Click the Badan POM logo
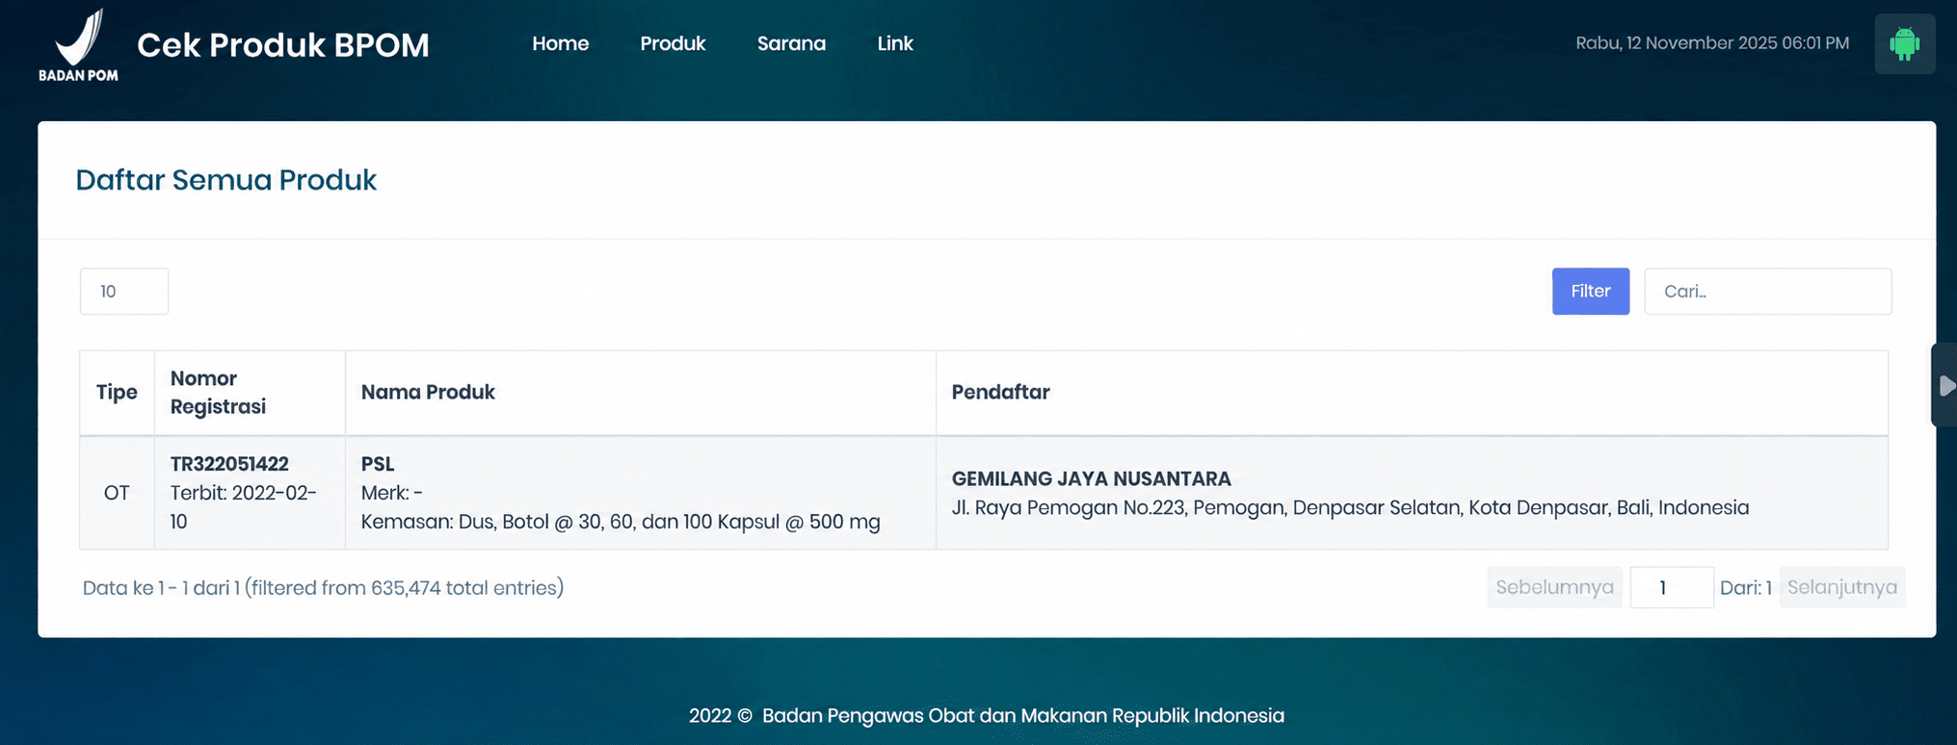 click(x=78, y=44)
